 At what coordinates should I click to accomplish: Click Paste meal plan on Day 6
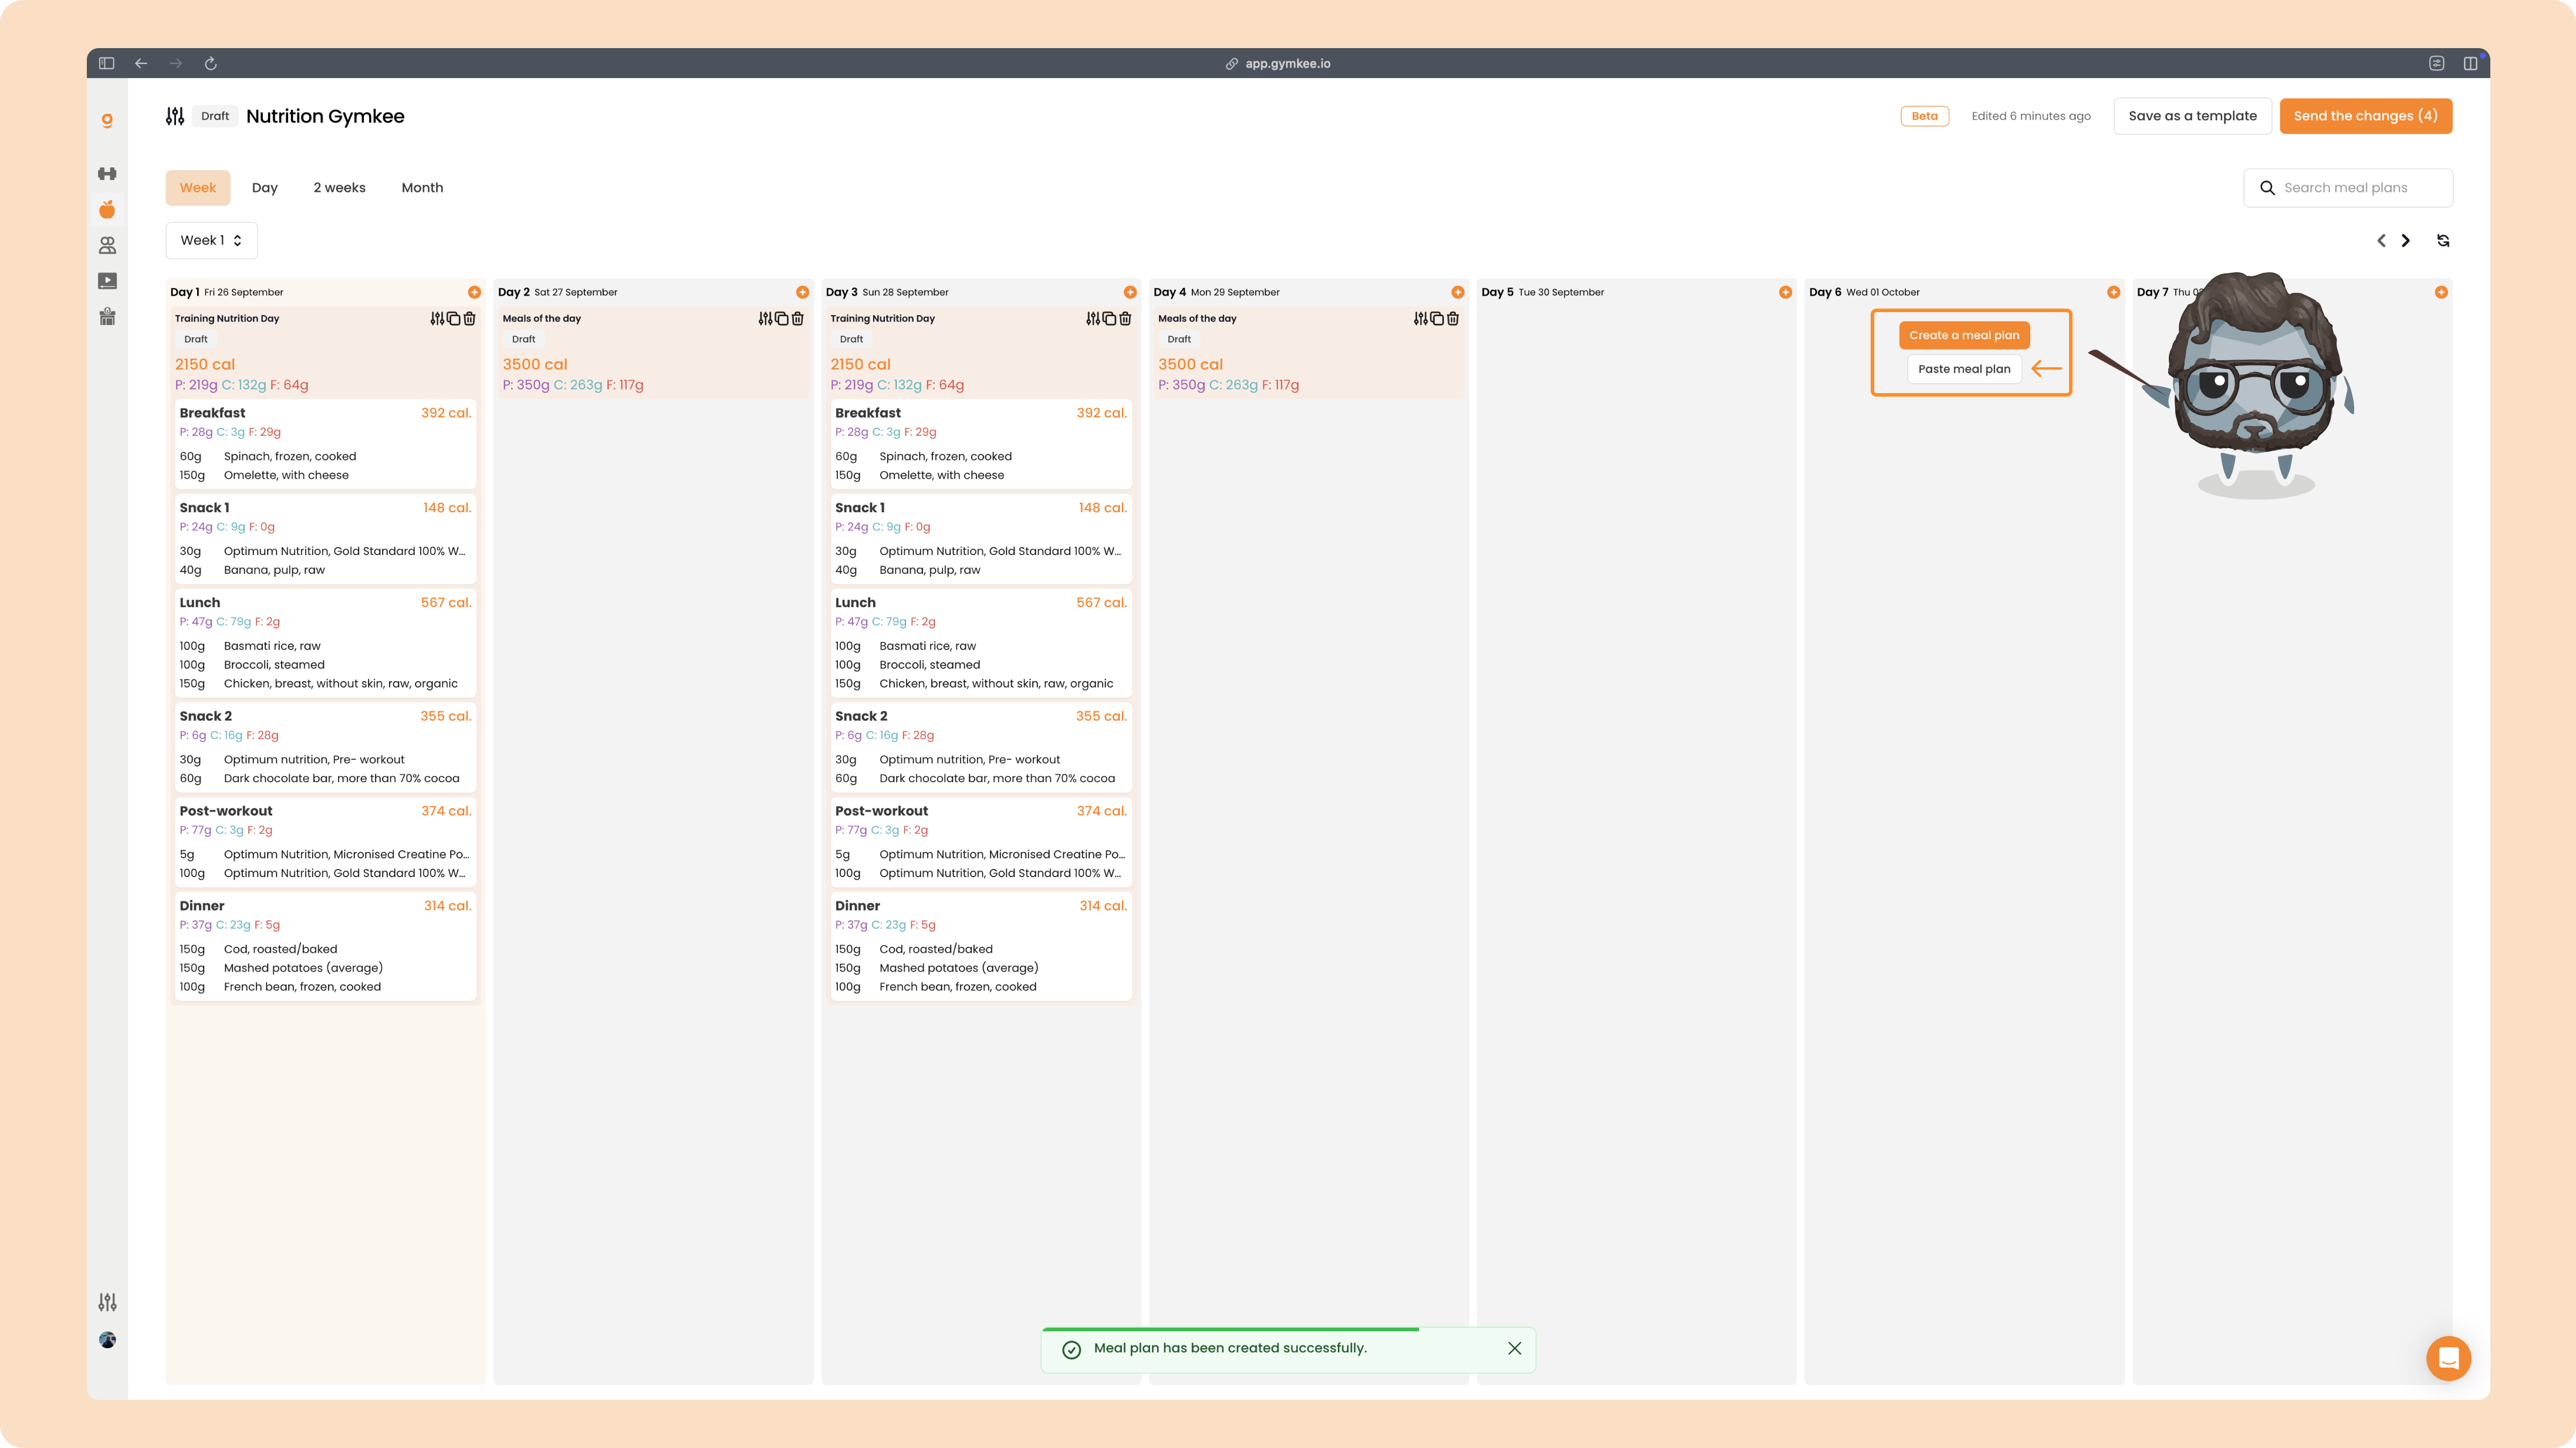click(x=1964, y=369)
